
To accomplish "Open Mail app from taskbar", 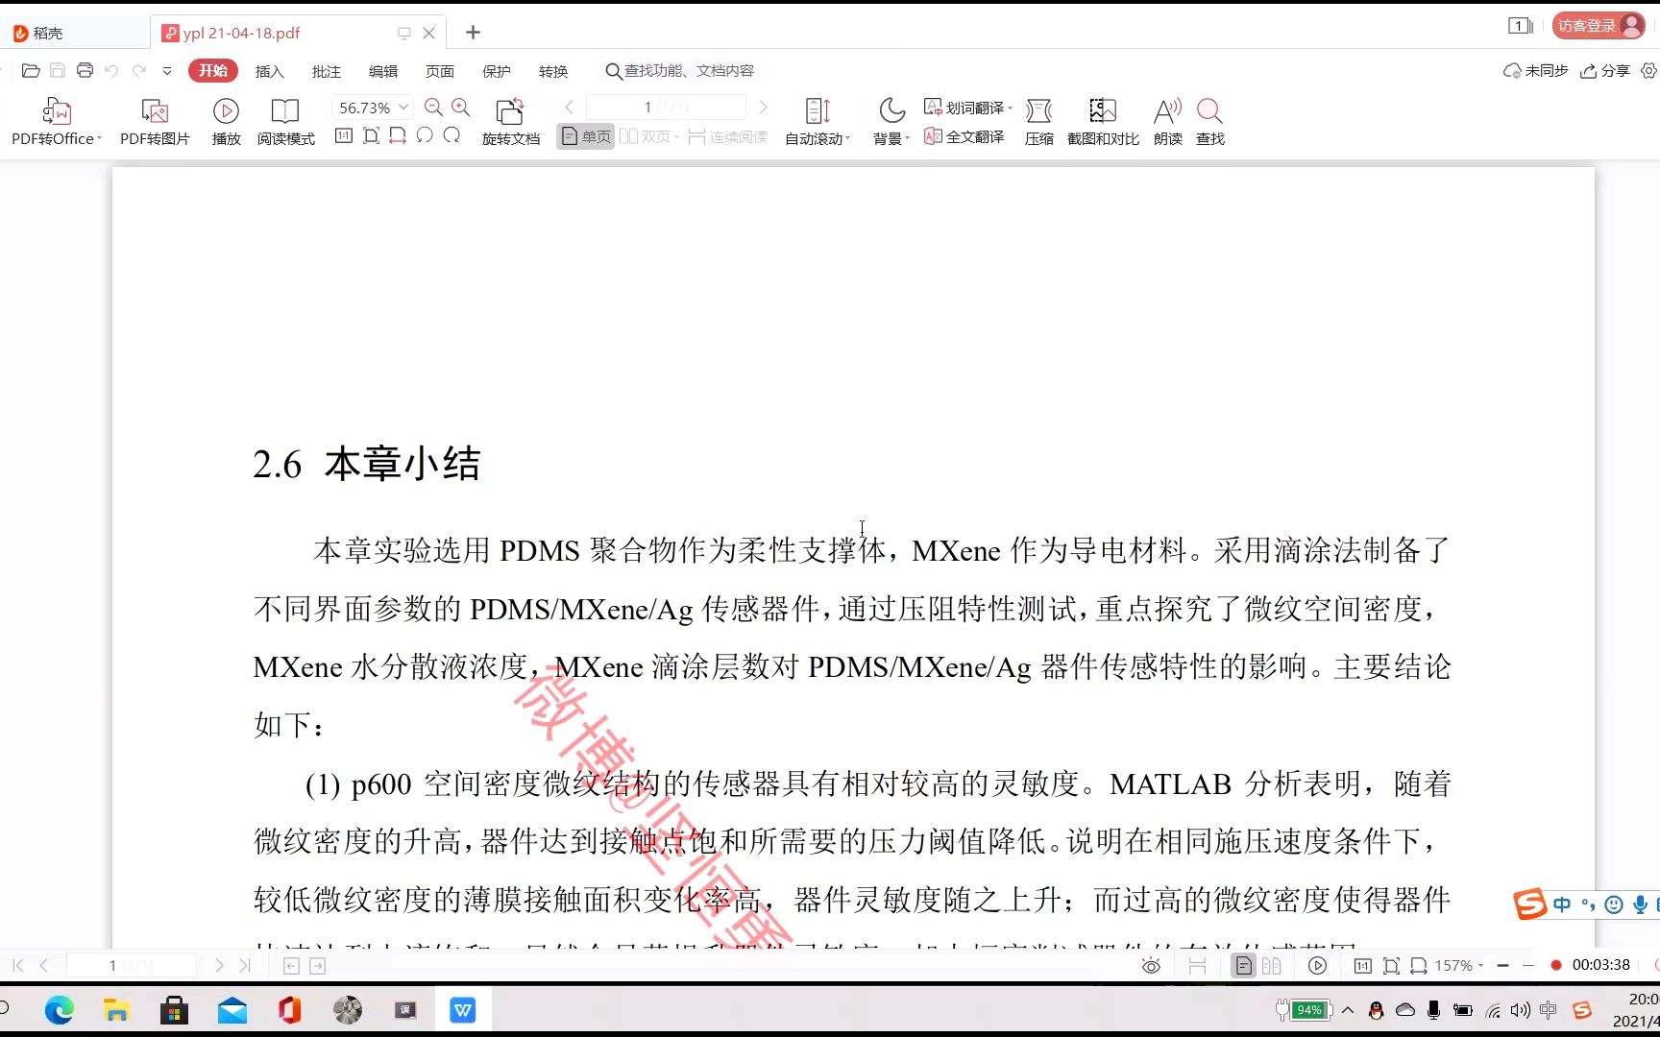I will coord(232,1010).
